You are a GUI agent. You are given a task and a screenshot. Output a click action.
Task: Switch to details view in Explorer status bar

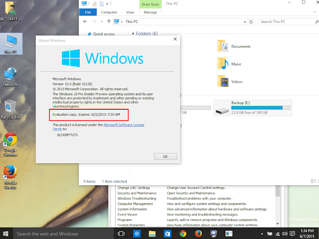tap(314, 181)
